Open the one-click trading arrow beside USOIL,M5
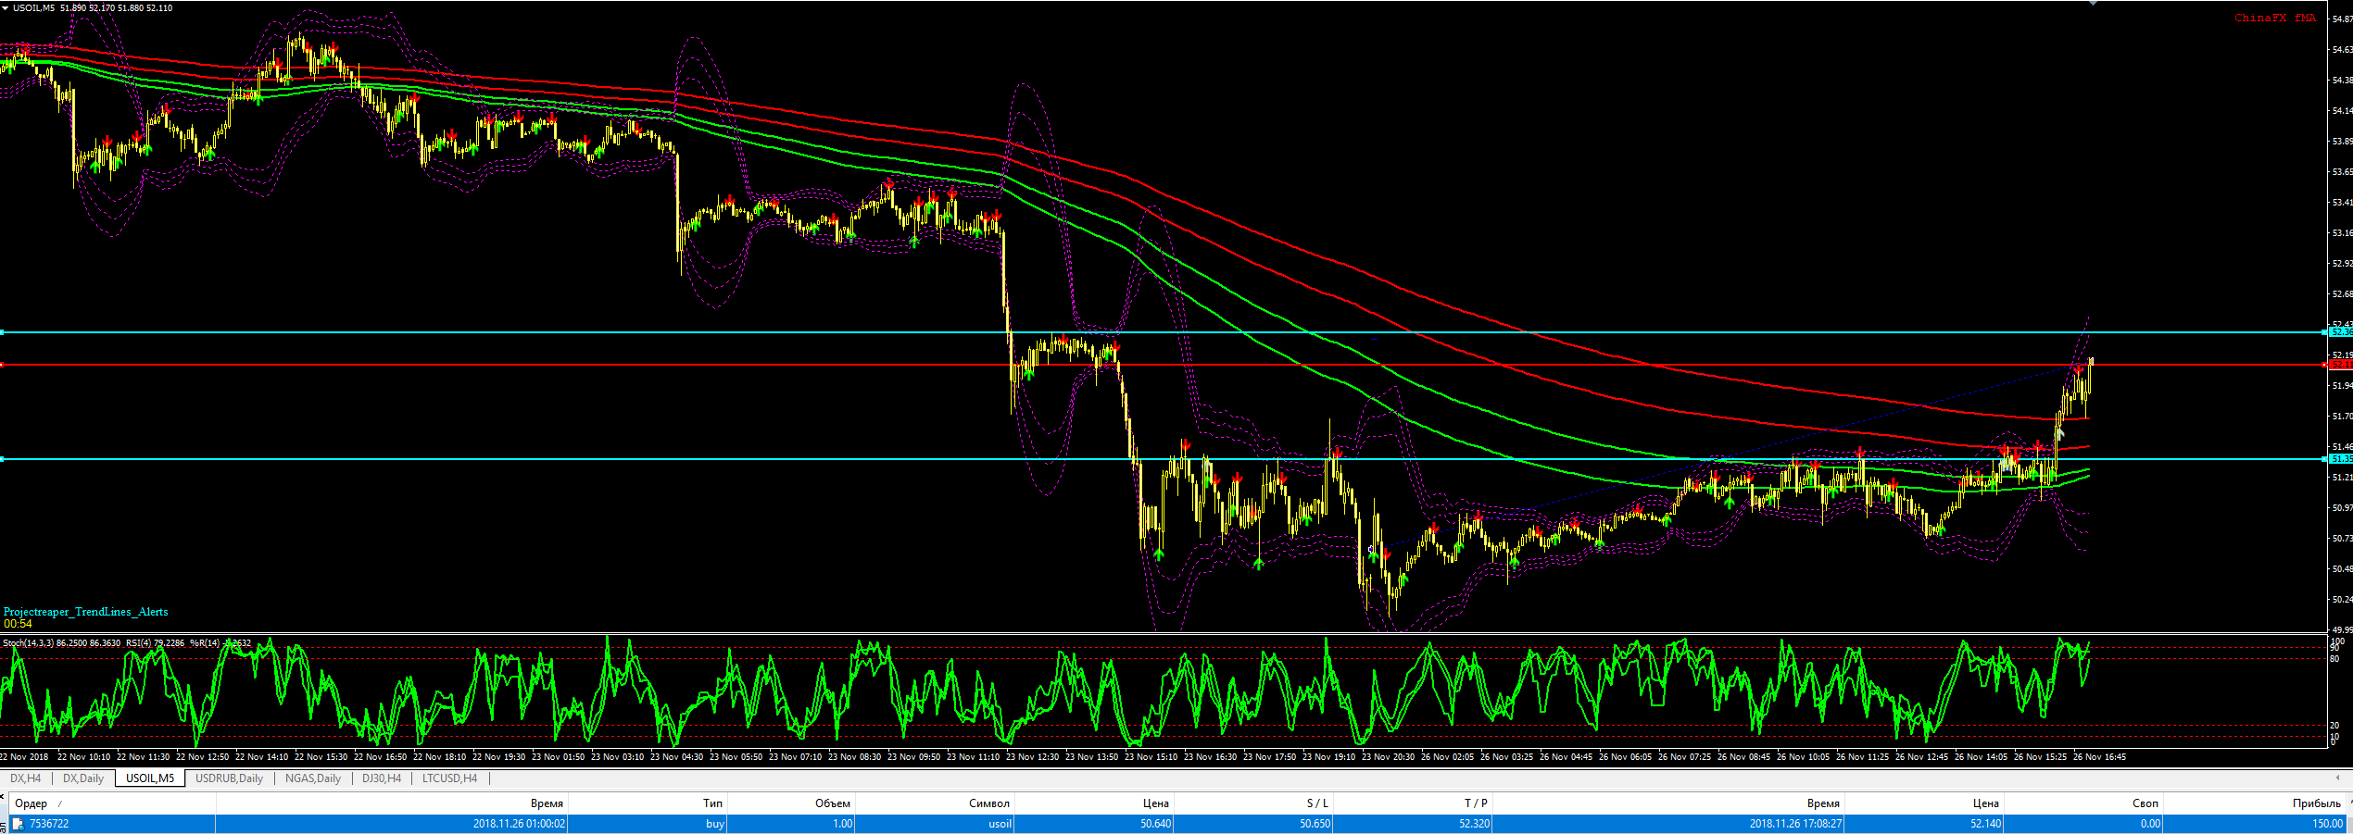Image resolution: width=2353 pixels, height=834 pixels. (x=6, y=7)
